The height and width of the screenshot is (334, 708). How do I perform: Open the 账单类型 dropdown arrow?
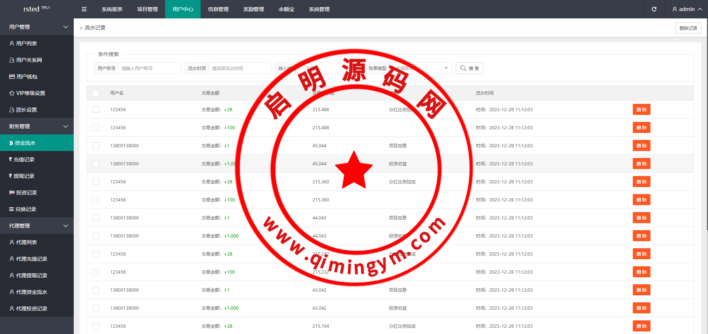tap(446, 68)
